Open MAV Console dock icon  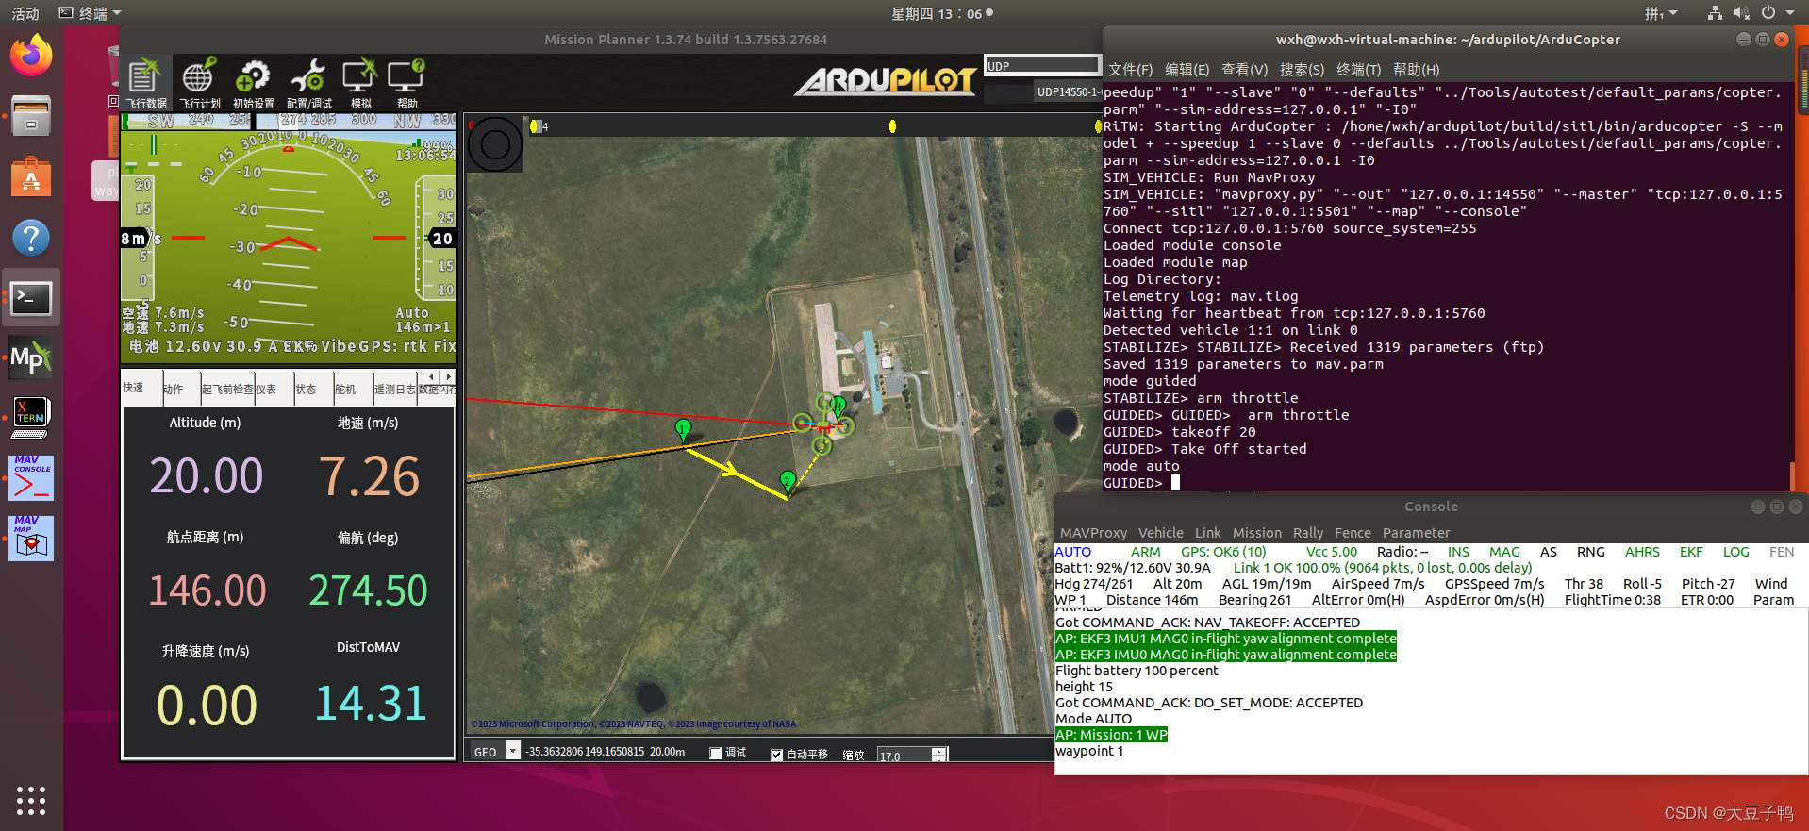[31, 478]
